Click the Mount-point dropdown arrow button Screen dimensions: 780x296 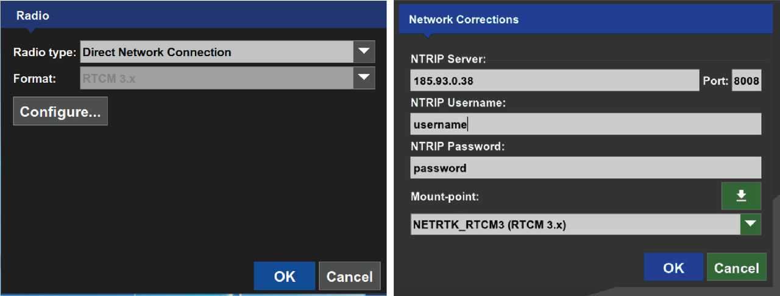pyautogui.click(x=751, y=225)
